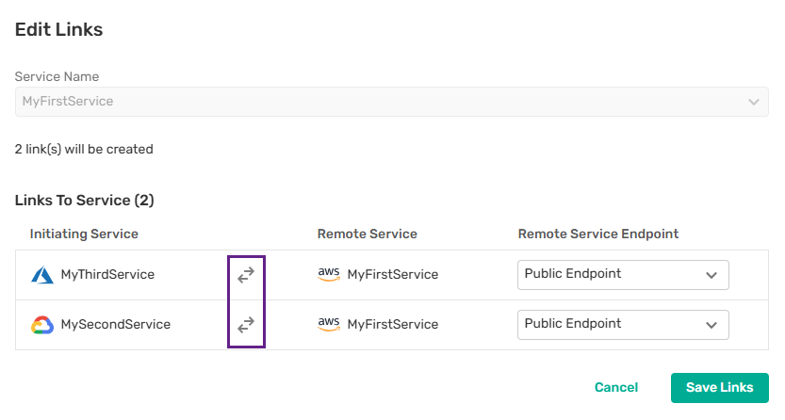Click Save Links to create the links

[x=719, y=388]
